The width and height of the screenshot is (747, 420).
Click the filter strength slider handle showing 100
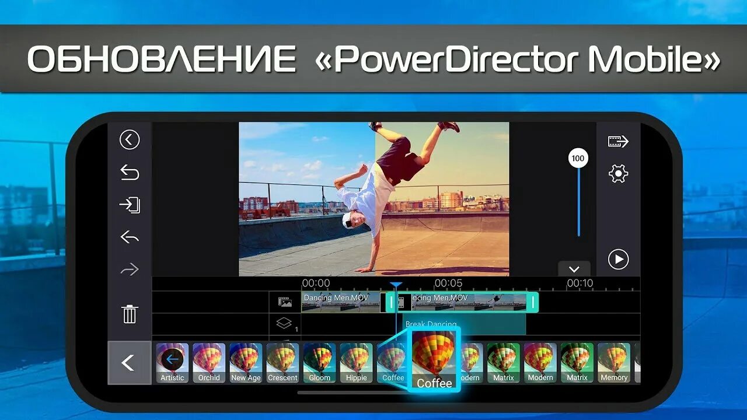(578, 158)
